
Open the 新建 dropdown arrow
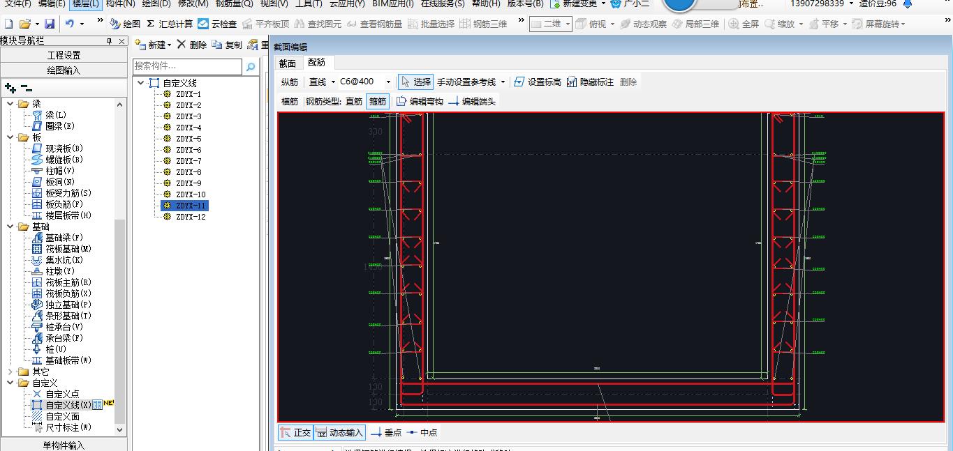pyautogui.click(x=169, y=45)
